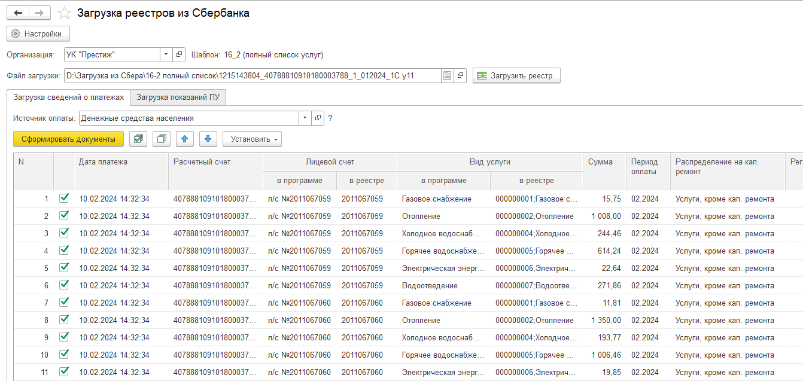
Task: Select Загрузка сведений о платежах tab
Action: click(68, 97)
